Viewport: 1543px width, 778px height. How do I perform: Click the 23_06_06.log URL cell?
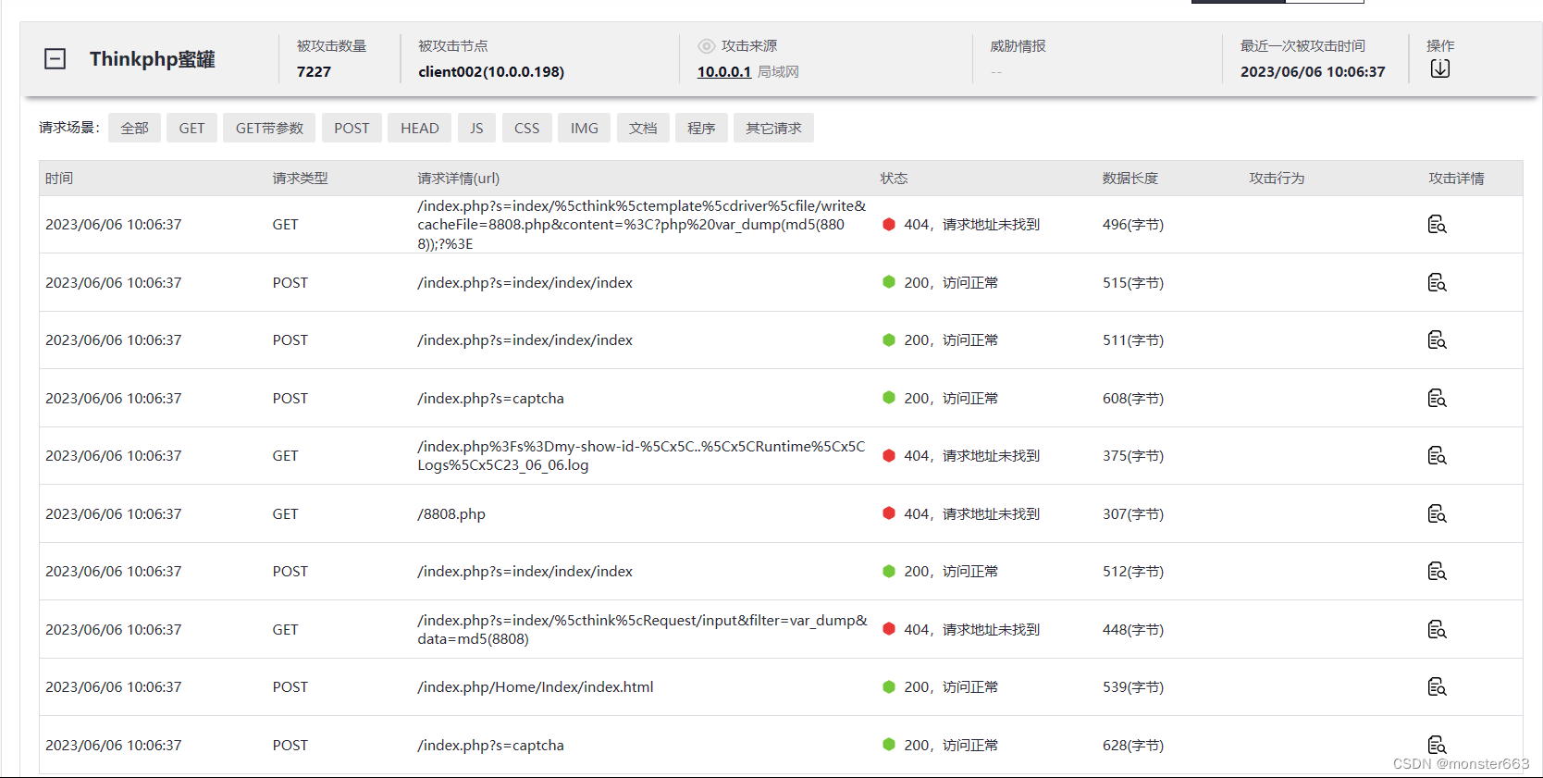(641, 455)
